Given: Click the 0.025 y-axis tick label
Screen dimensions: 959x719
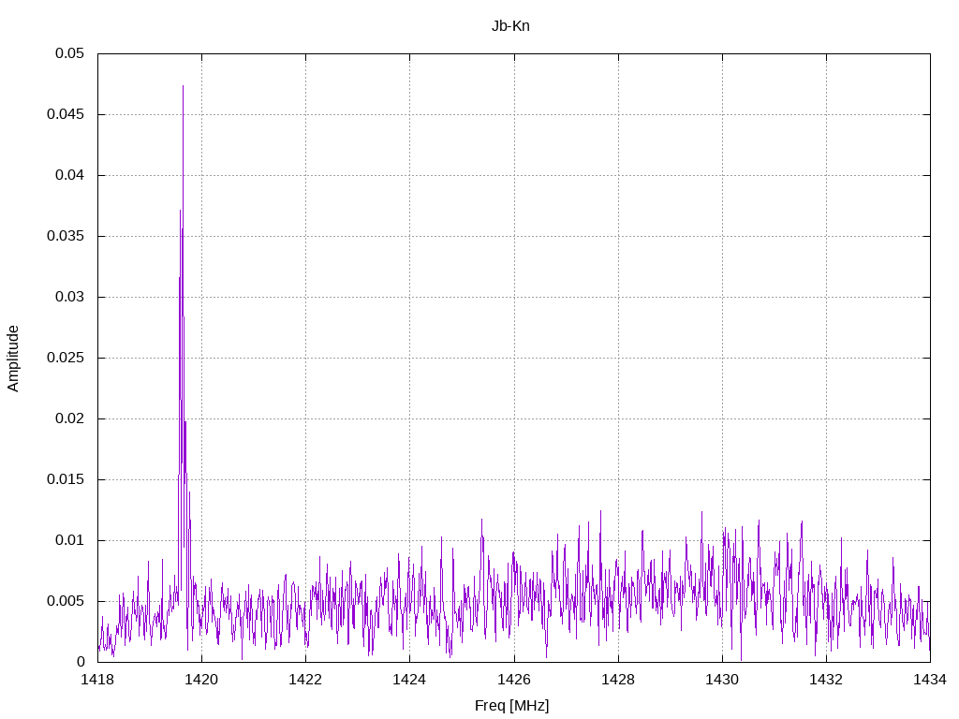Looking at the screenshot, I should coord(66,358).
